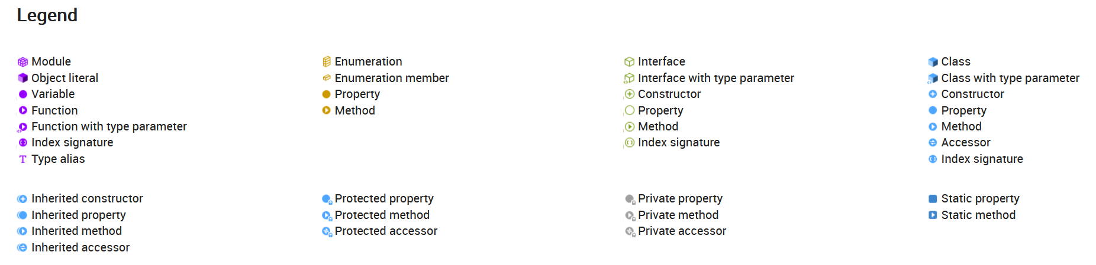Click the Legend heading
1096x265 pixels.
(47, 15)
